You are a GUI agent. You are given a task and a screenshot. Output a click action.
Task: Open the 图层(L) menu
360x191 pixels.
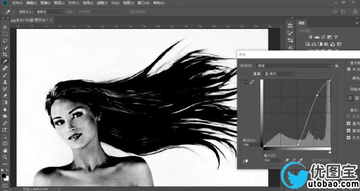point(59,3)
